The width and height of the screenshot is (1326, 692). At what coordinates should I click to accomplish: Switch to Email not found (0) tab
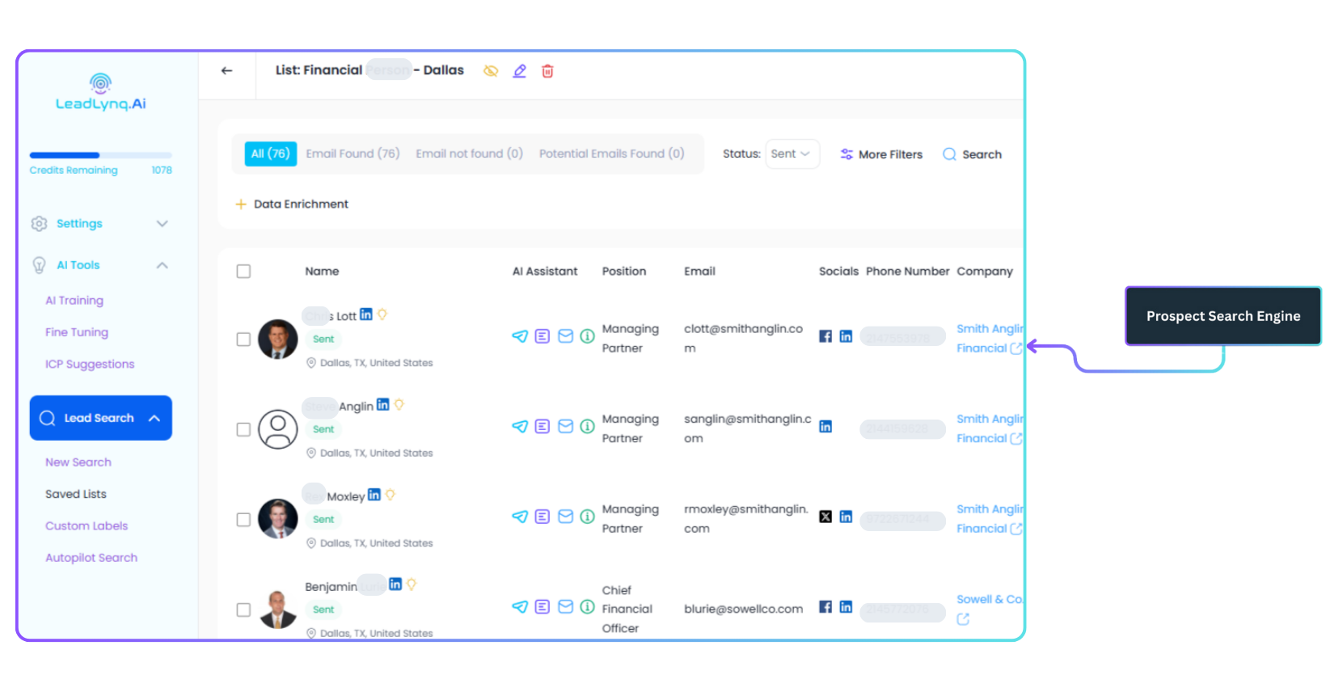[x=469, y=154]
